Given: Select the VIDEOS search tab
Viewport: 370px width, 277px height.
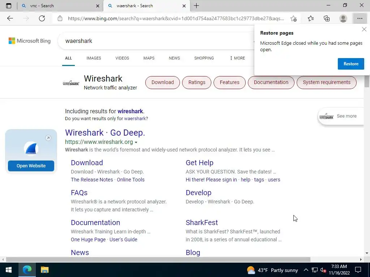Looking at the screenshot, I should pos(122,58).
